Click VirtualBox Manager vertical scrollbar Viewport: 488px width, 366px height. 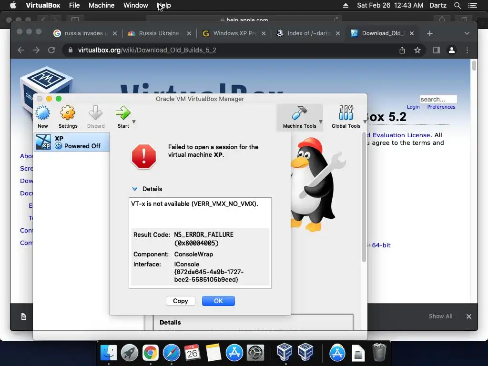pyautogui.click(x=364, y=197)
